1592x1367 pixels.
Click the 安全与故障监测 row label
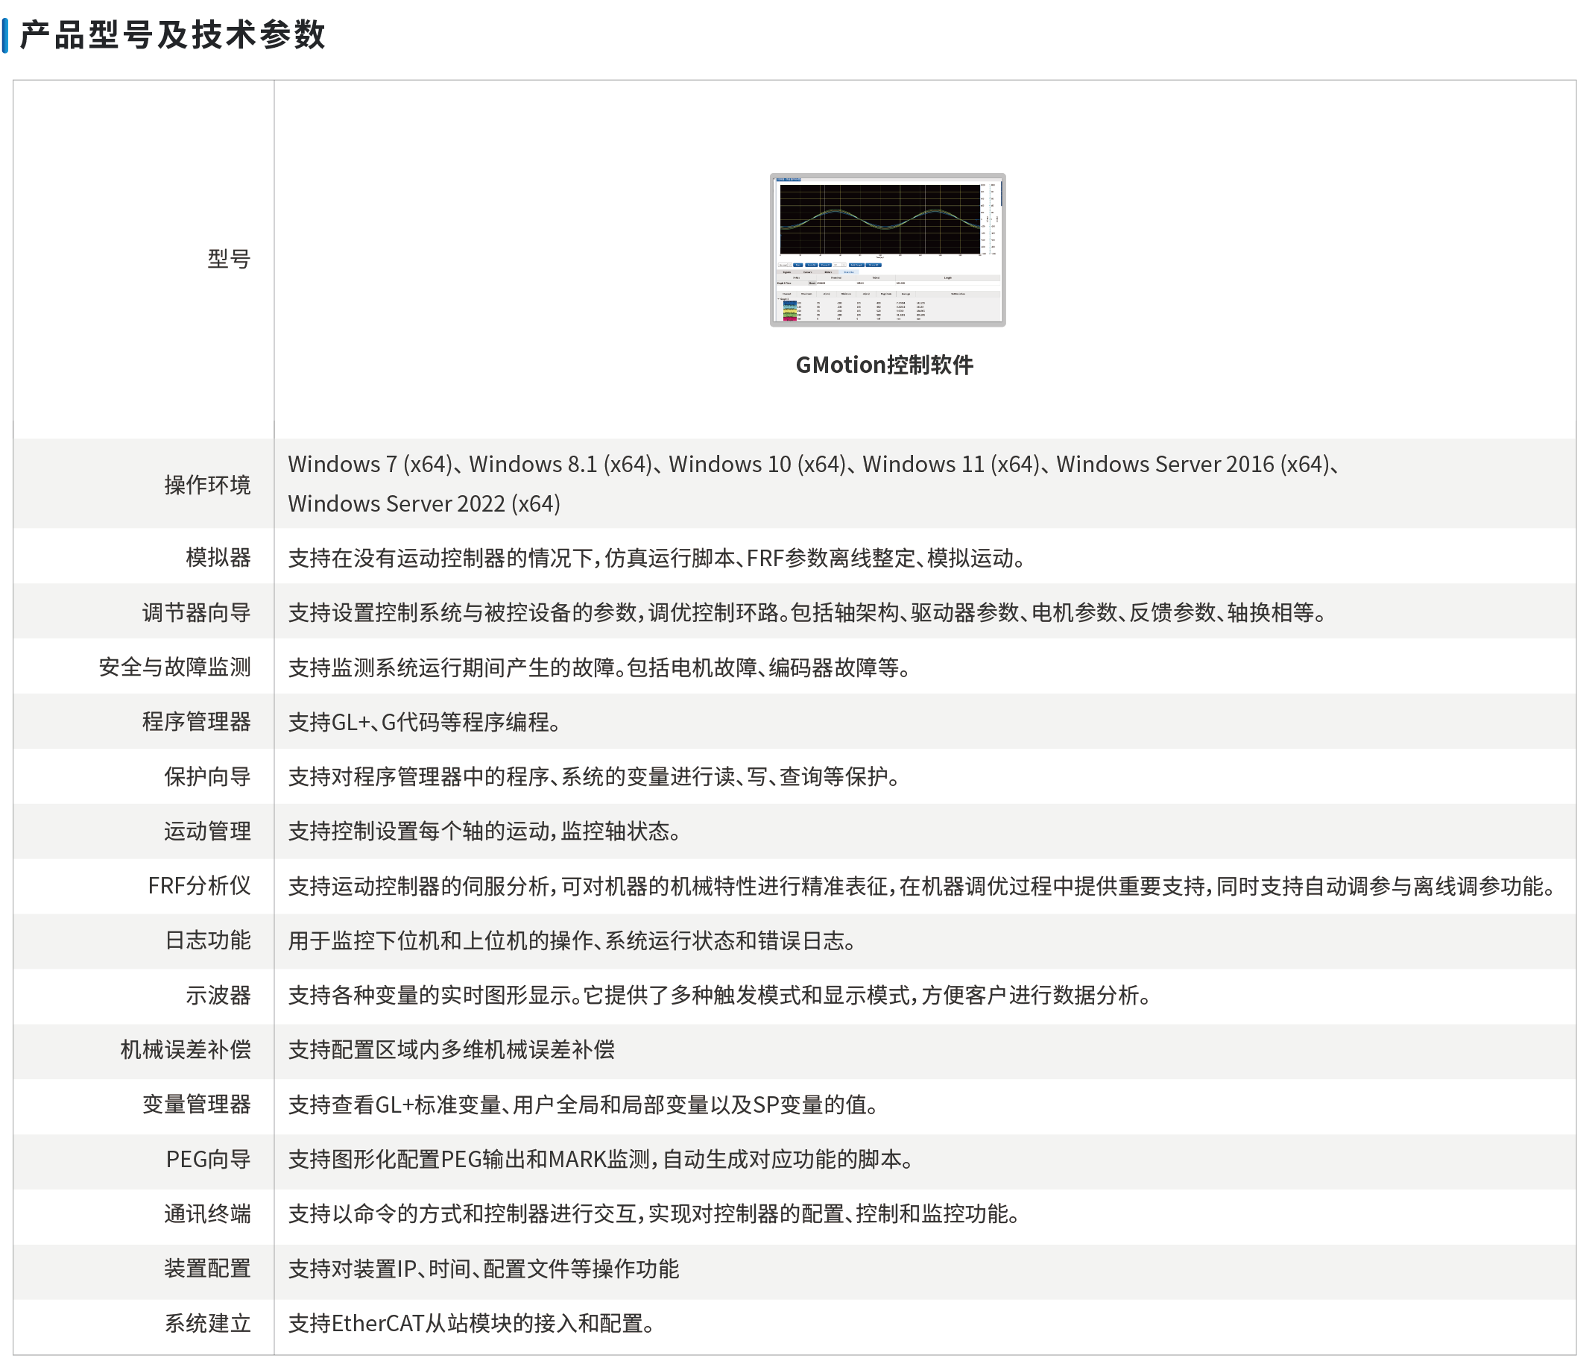175,667
